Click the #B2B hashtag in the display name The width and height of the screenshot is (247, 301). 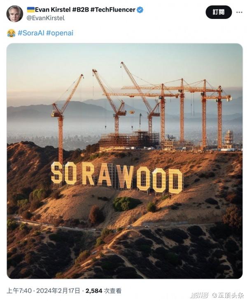[80, 9]
